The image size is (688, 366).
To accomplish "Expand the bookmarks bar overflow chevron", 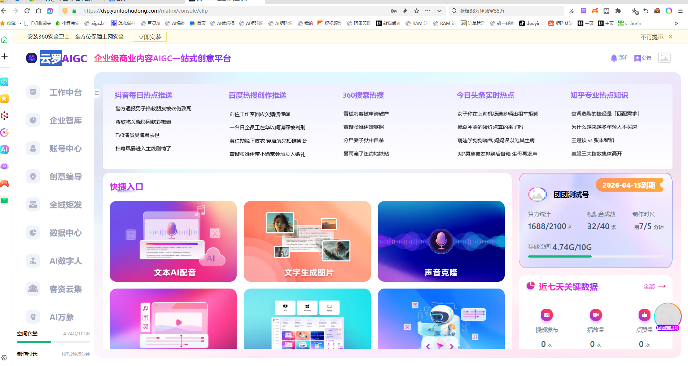I will (676, 23).
